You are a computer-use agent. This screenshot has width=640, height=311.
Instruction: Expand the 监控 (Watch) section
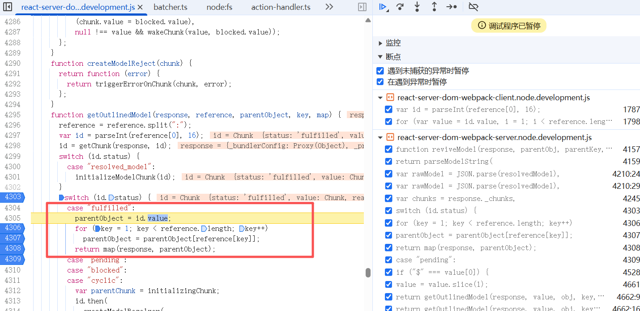(x=380, y=43)
